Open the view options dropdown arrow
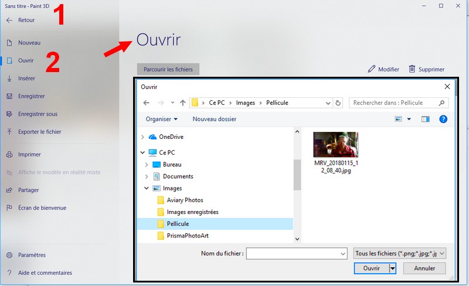This screenshot has height=286, width=469. click(409, 119)
